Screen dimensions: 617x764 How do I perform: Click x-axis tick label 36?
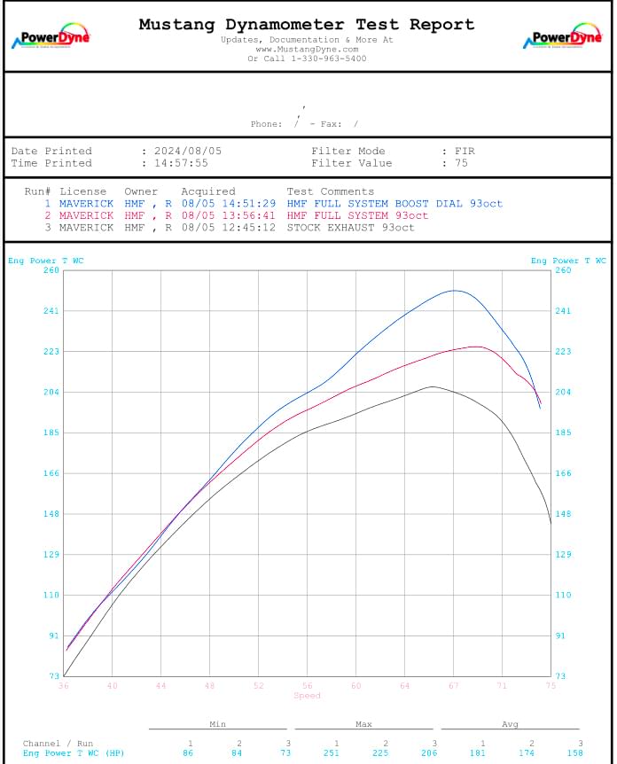[64, 685]
